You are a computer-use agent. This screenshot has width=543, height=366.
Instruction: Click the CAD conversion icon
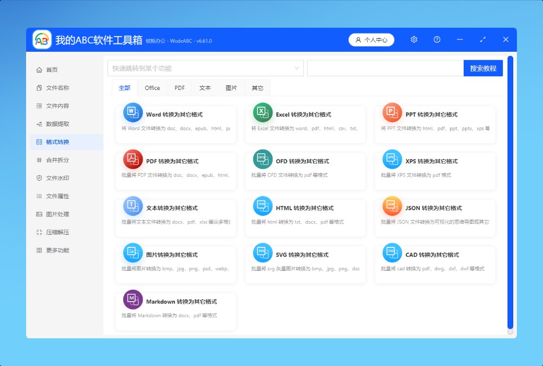tap(392, 253)
